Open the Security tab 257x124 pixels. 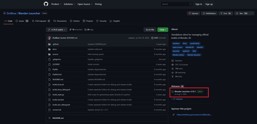101,21
